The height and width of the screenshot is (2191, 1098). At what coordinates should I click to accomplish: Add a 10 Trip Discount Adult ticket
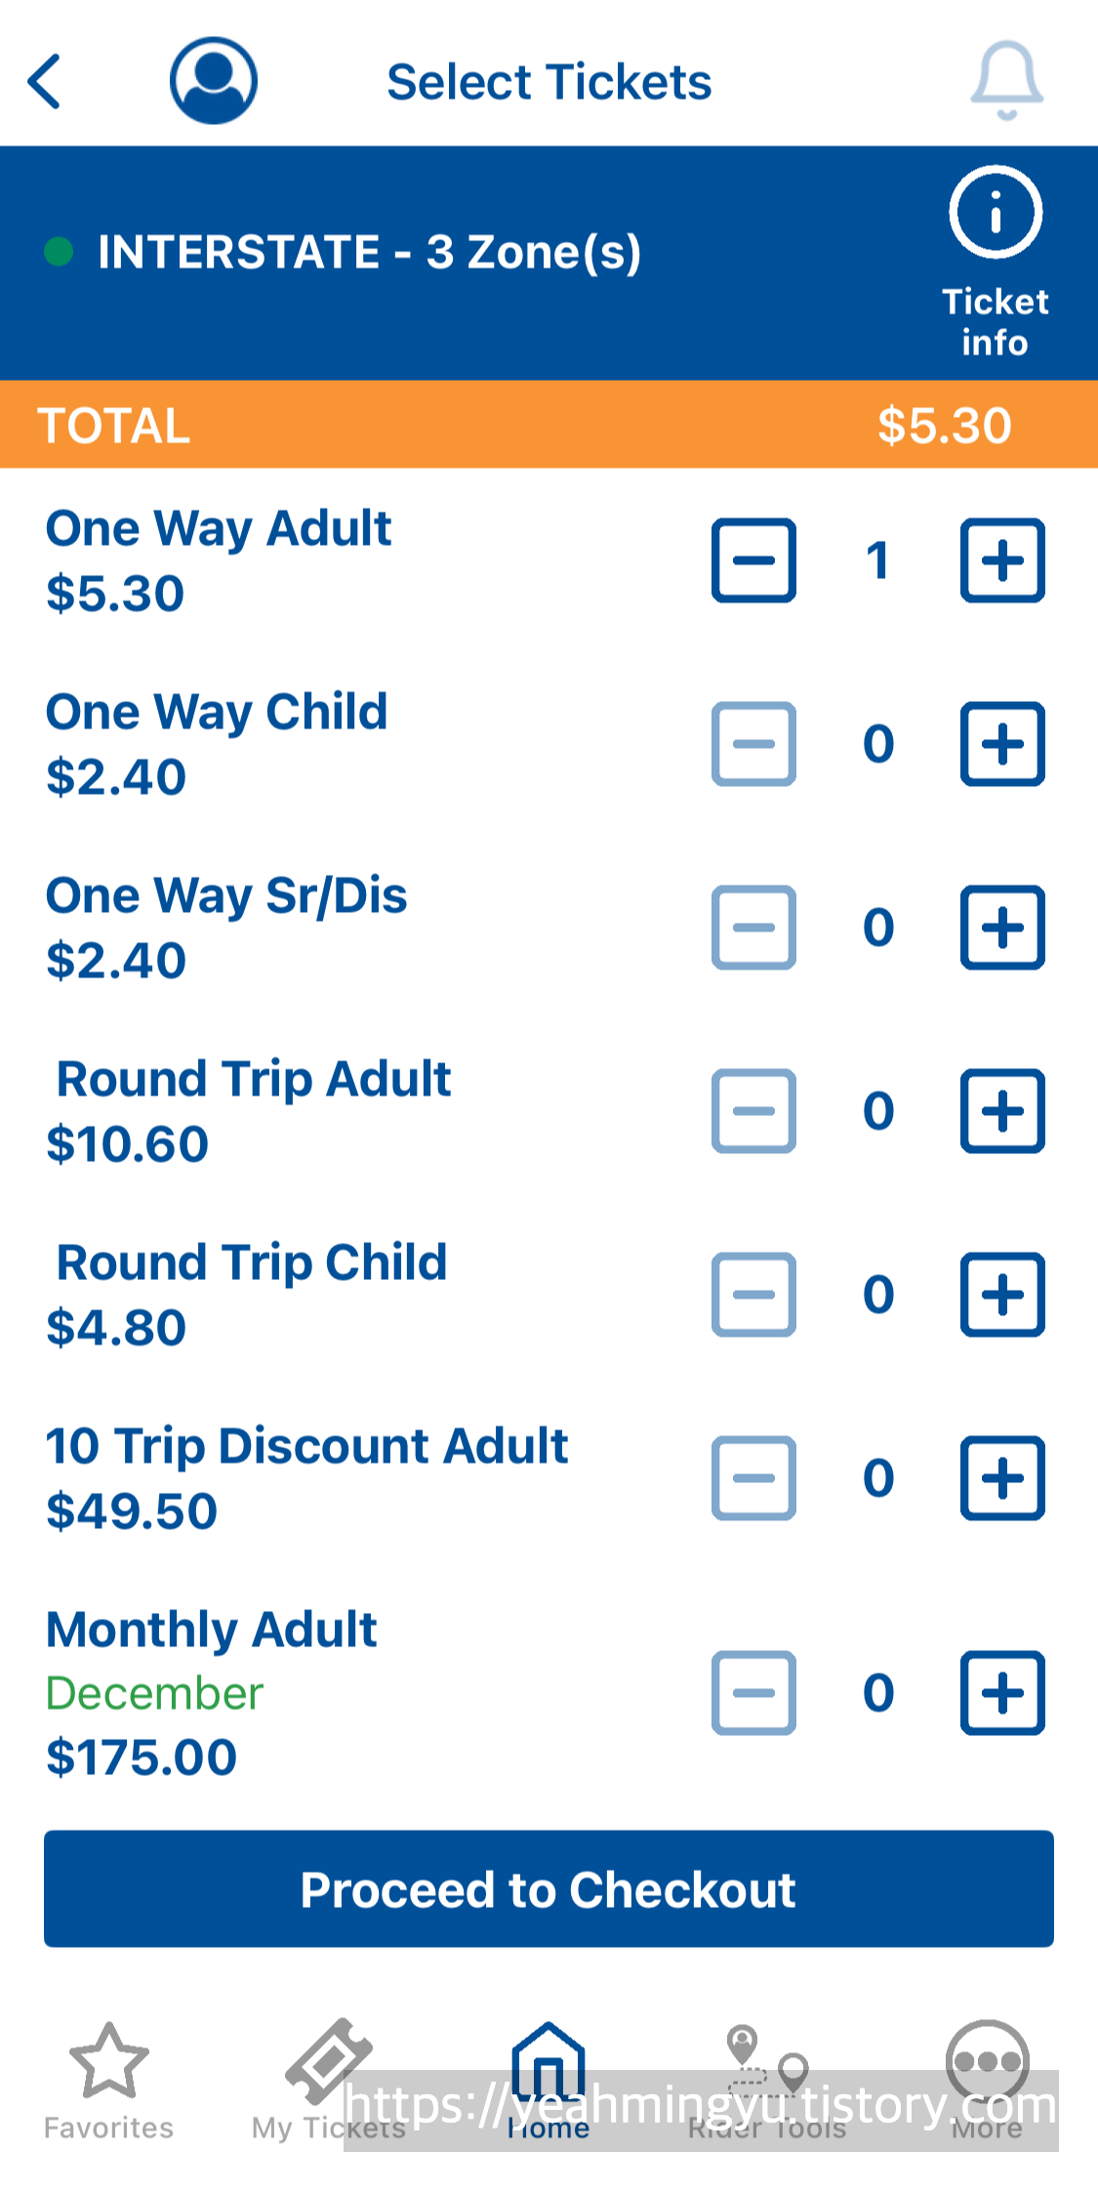point(1002,1478)
